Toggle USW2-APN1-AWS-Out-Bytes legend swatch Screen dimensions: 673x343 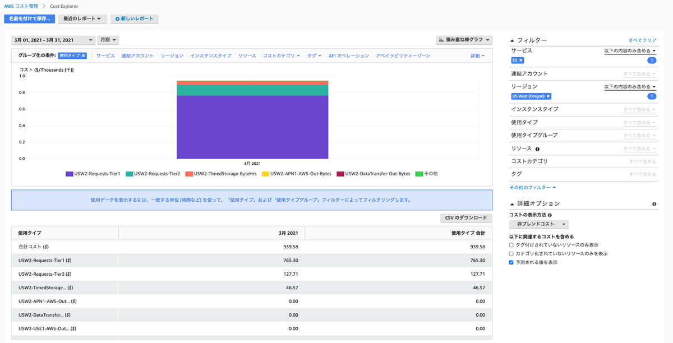(x=265, y=174)
